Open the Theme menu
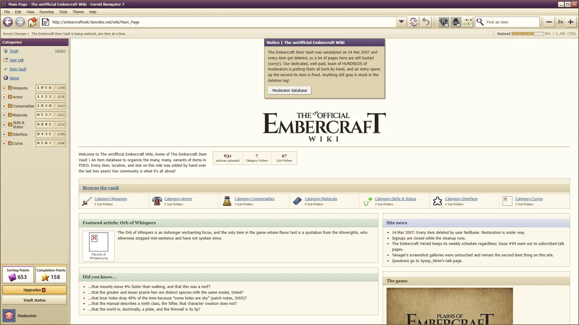 tap(78, 12)
